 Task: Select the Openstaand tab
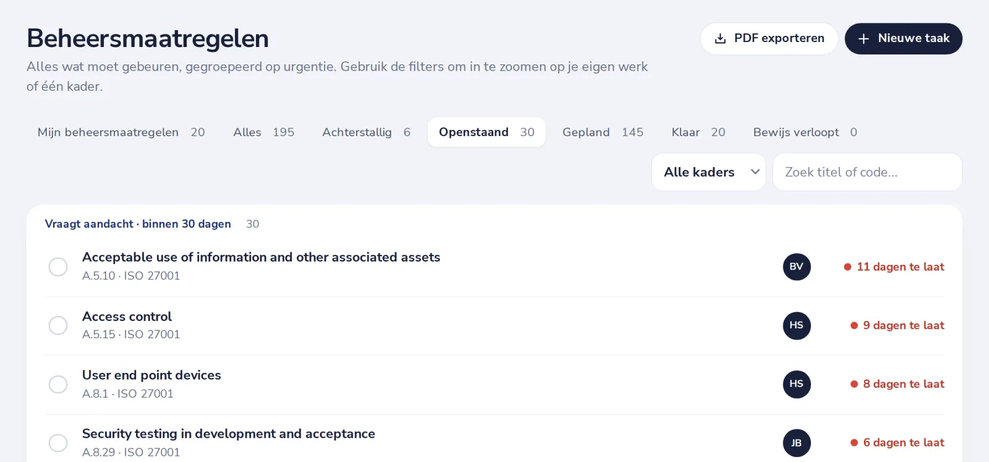(x=486, y=132)
